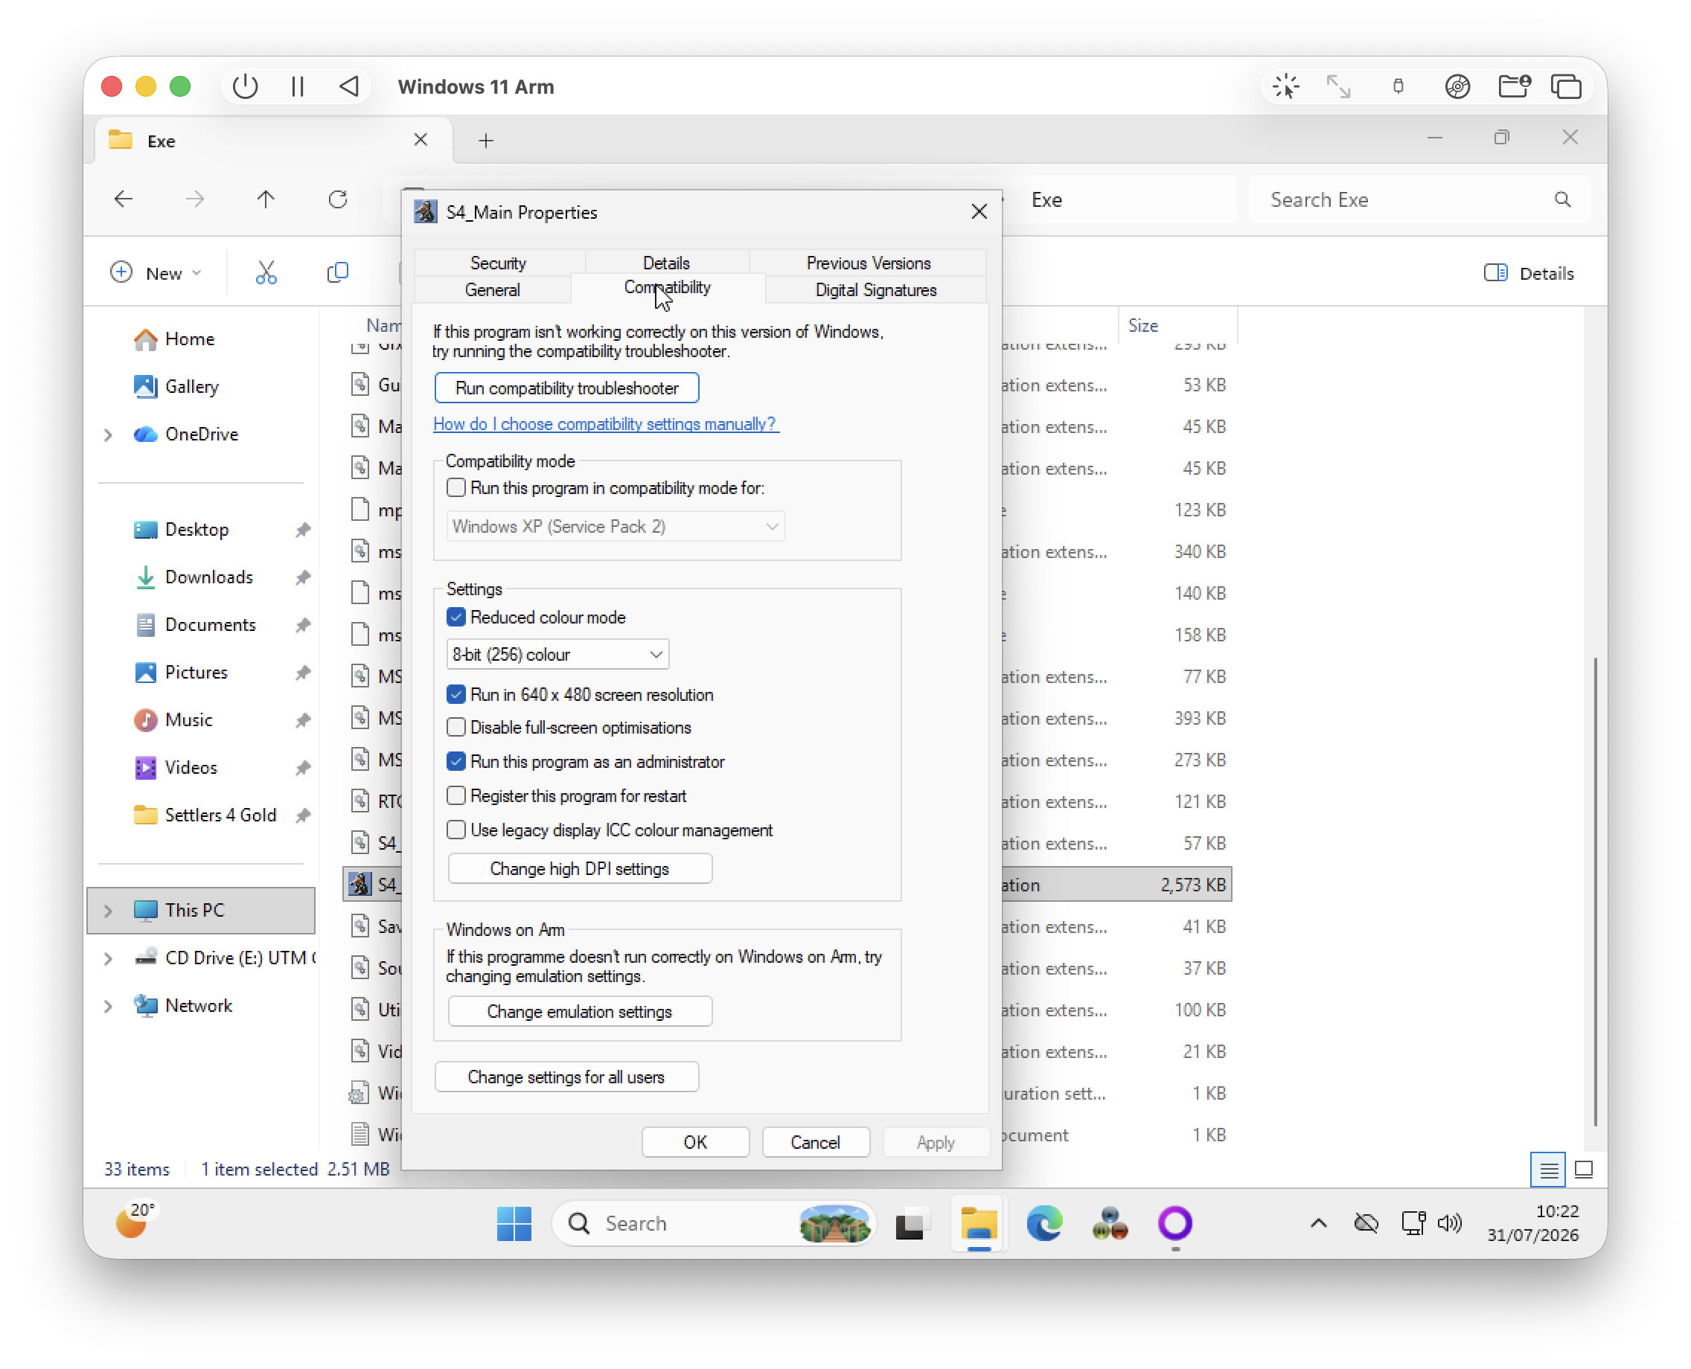This screenshot has width=1691, height=1369.
Task: Open the compatibility settings help link
Action: click(605, 423)
